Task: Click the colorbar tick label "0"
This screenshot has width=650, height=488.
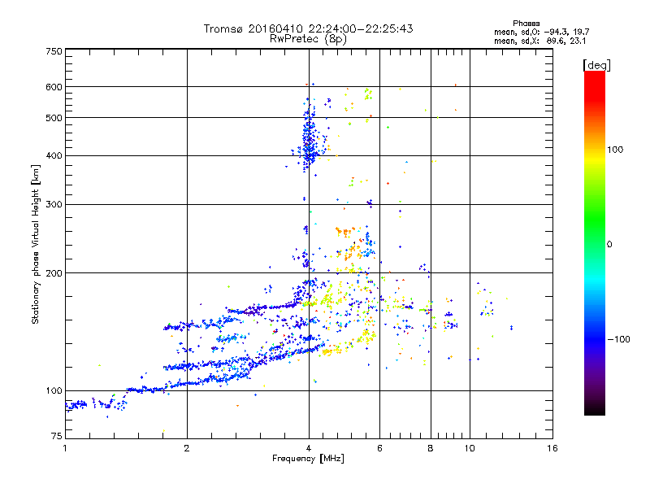Action: click(x=609, y=245)
